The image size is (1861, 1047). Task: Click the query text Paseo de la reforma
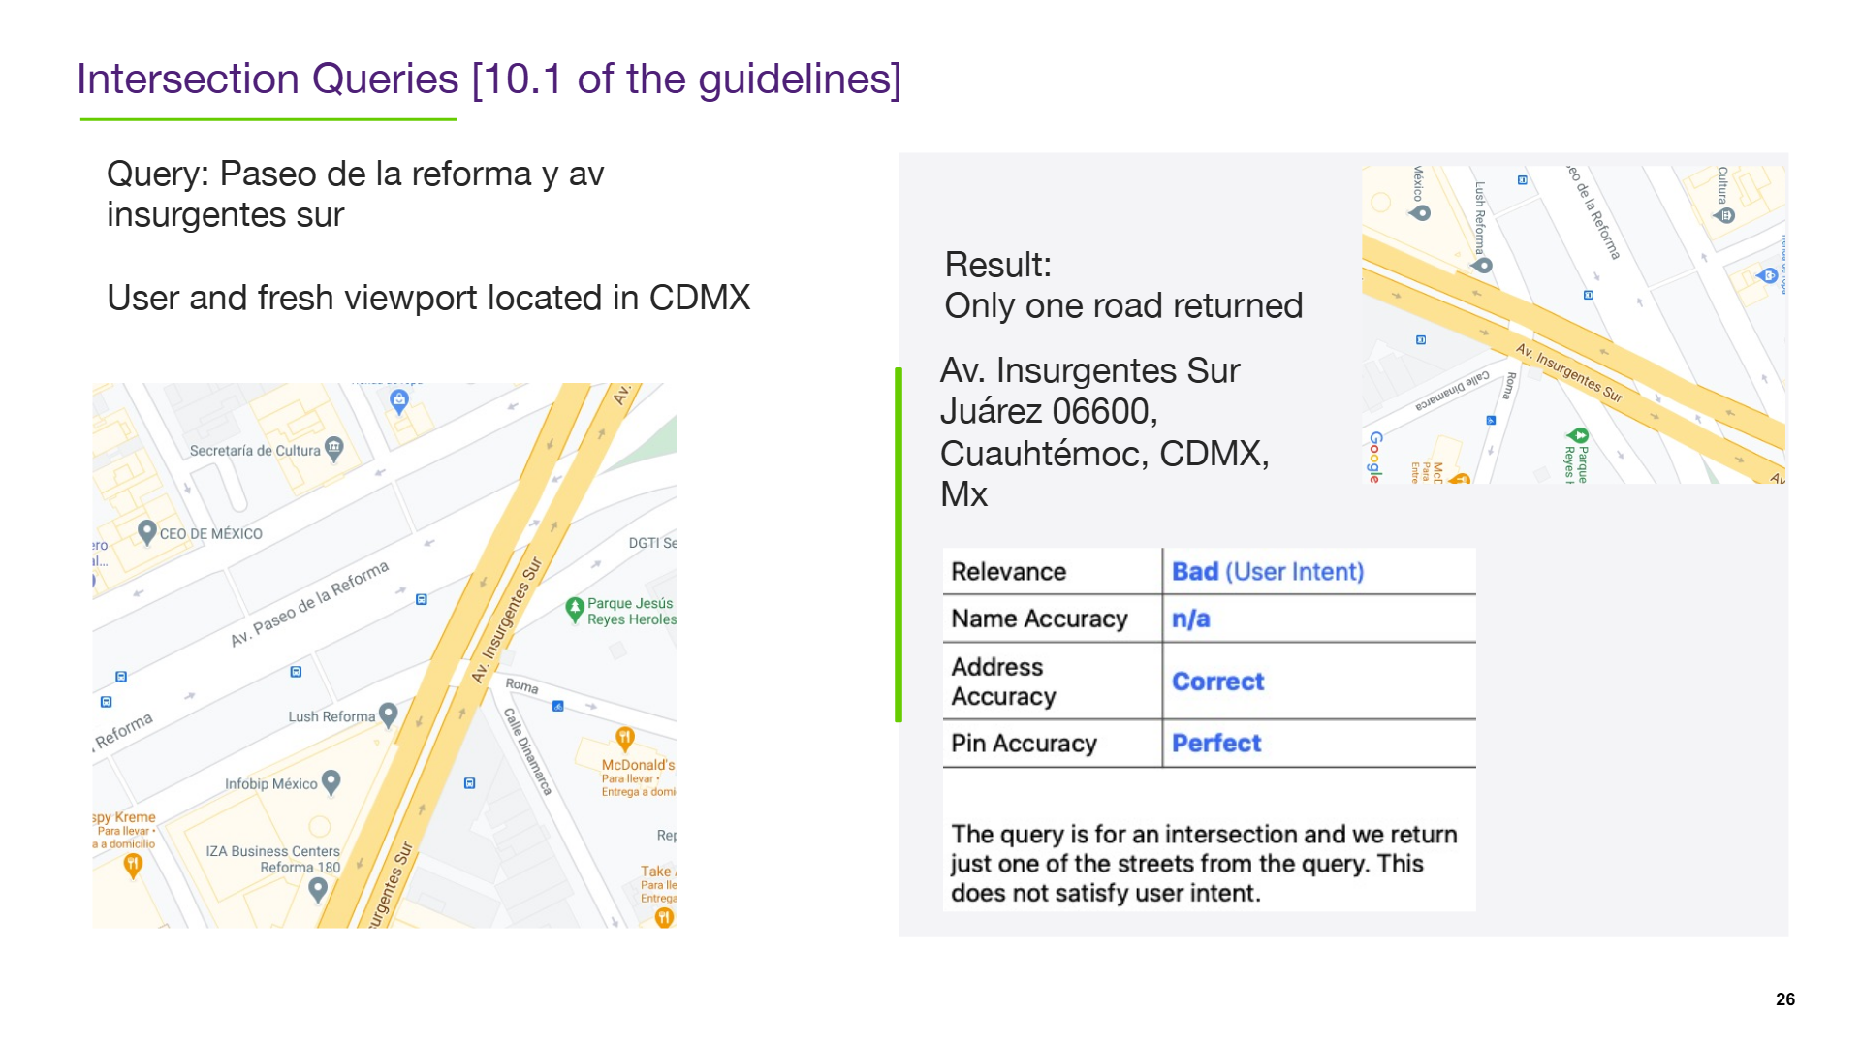tap(376, 174)
